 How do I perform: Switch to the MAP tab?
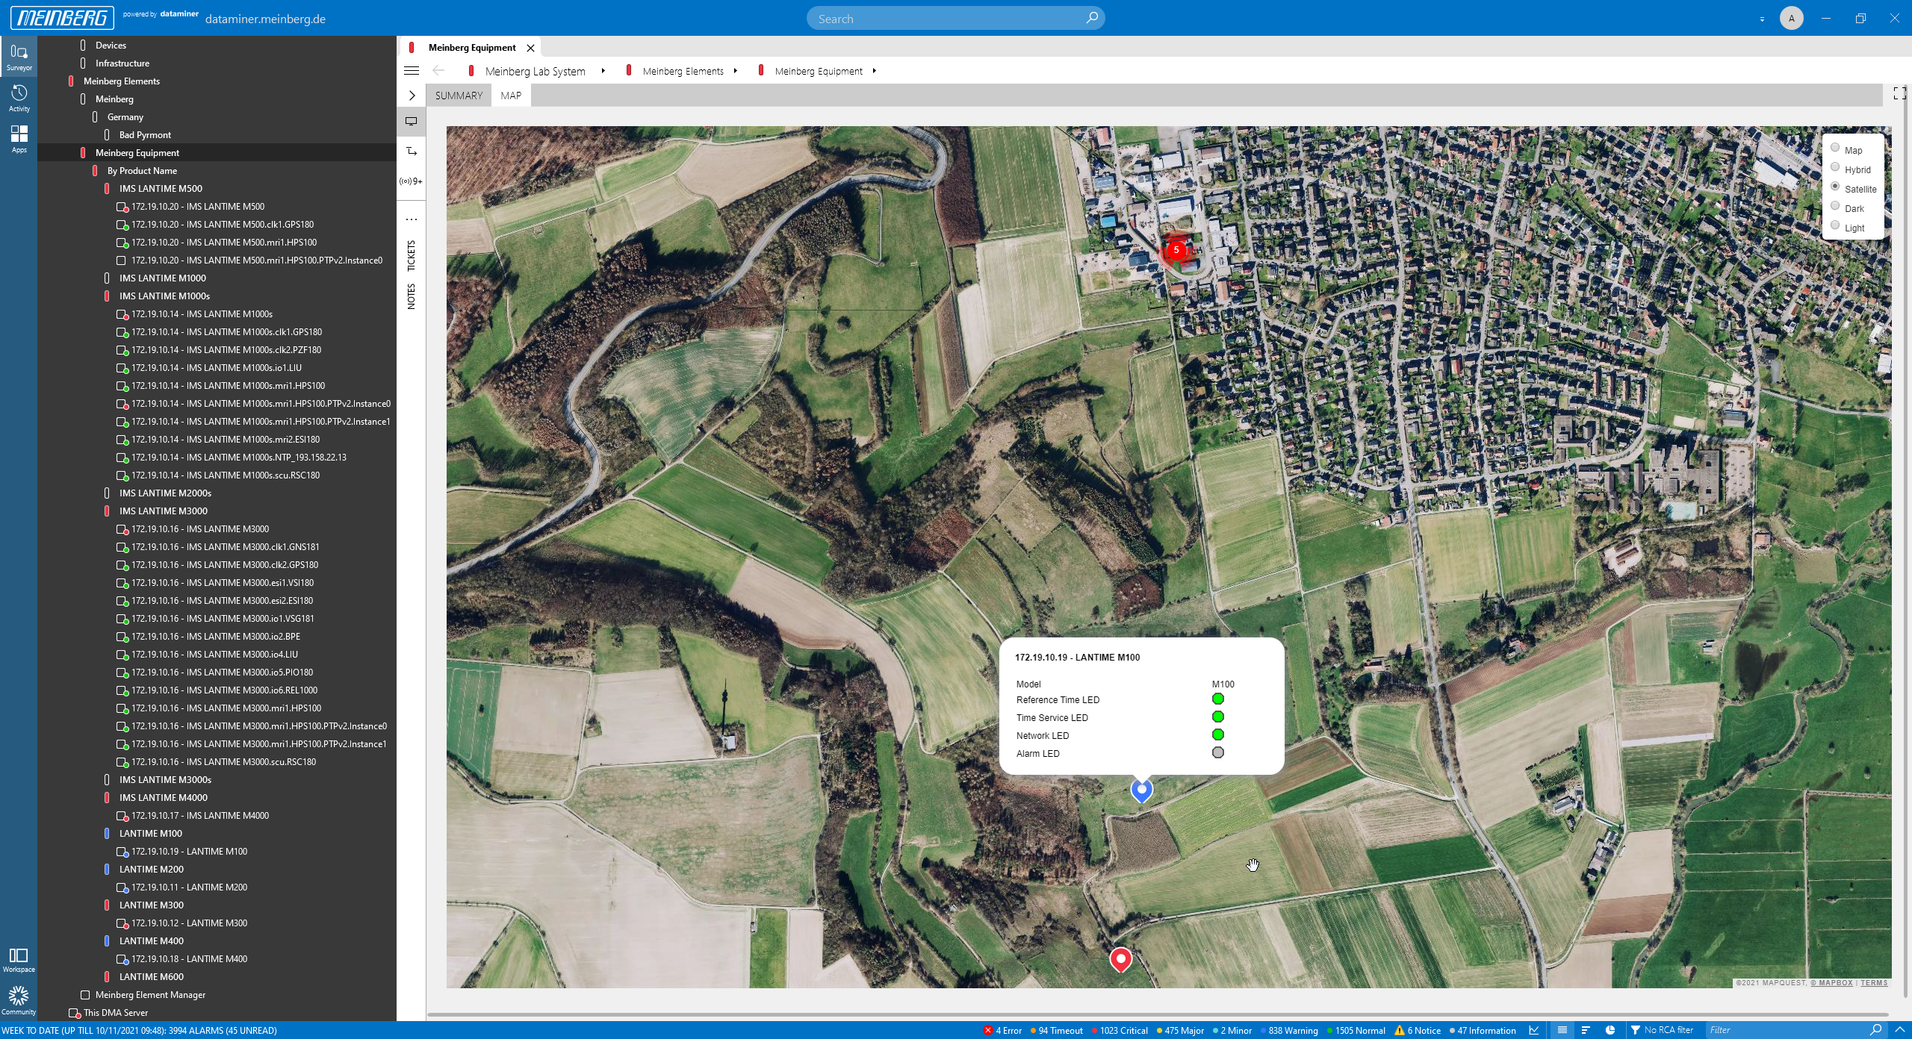[x=511, y=96]
